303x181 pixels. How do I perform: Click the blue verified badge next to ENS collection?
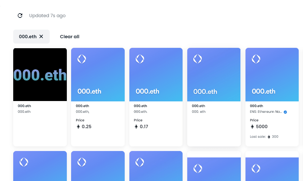tap(285, 112)
